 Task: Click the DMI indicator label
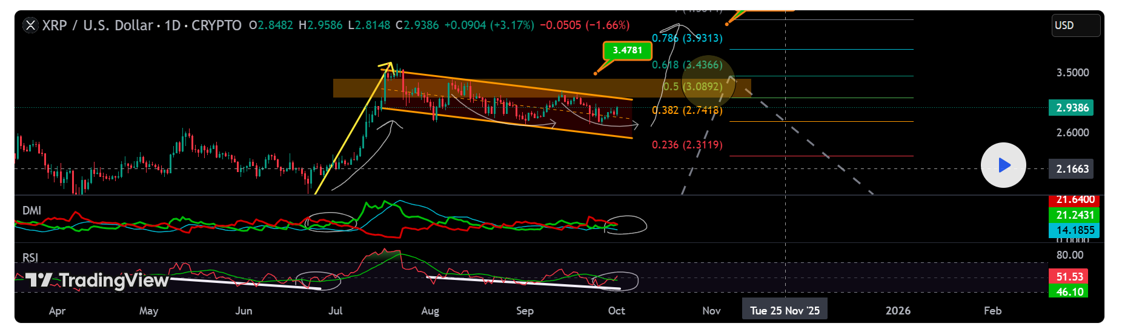pos(32,210)
